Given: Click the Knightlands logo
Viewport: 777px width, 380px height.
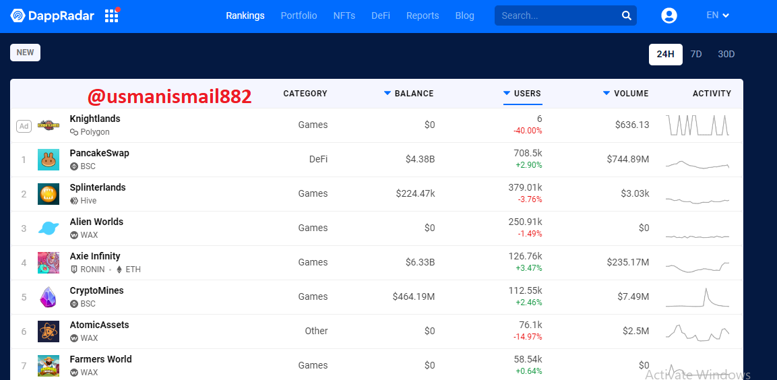Looking at the screenshot, I should pyautogui.click(x=49, y=125).
